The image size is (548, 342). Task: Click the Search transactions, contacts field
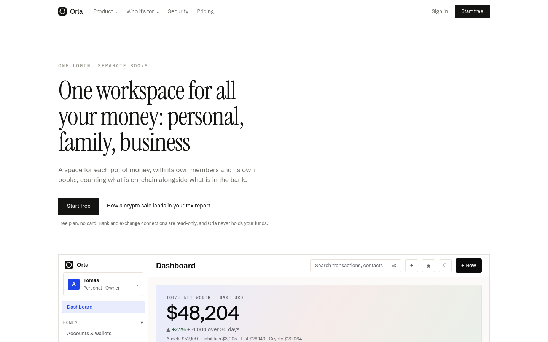[x=356, y=266]
